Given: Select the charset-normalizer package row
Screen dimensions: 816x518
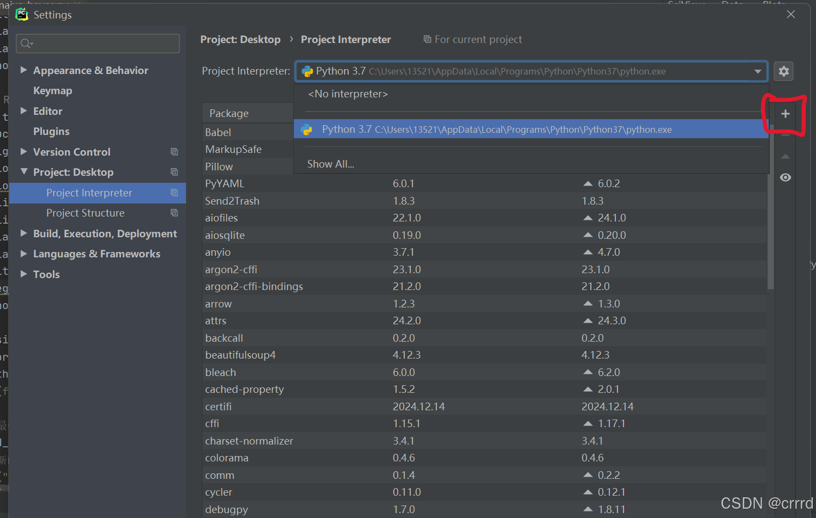Looking at the screenshot, I should 484,441.
